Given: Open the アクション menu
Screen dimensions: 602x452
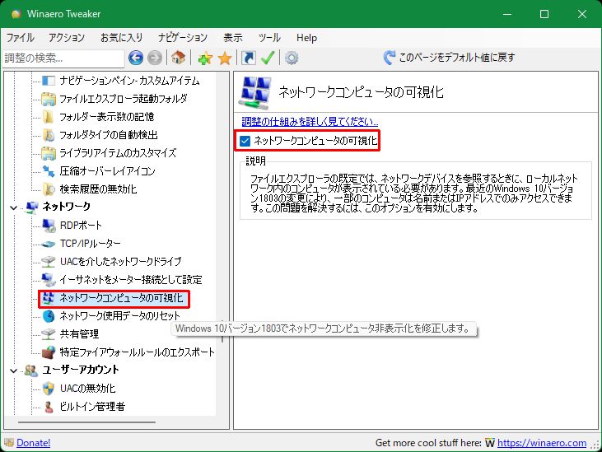Looking at the screenshot, I should pyautogui.click(x=67, y=38).
